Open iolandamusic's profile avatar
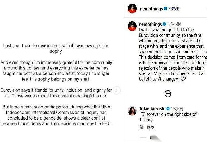Viewport: 207px width, 142px height. tap(132, 111)
